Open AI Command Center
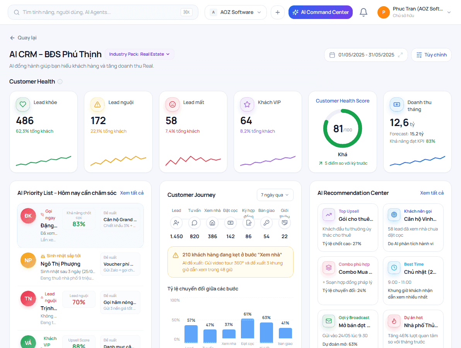This screenshot has width=461, height=348. point(321,12)
